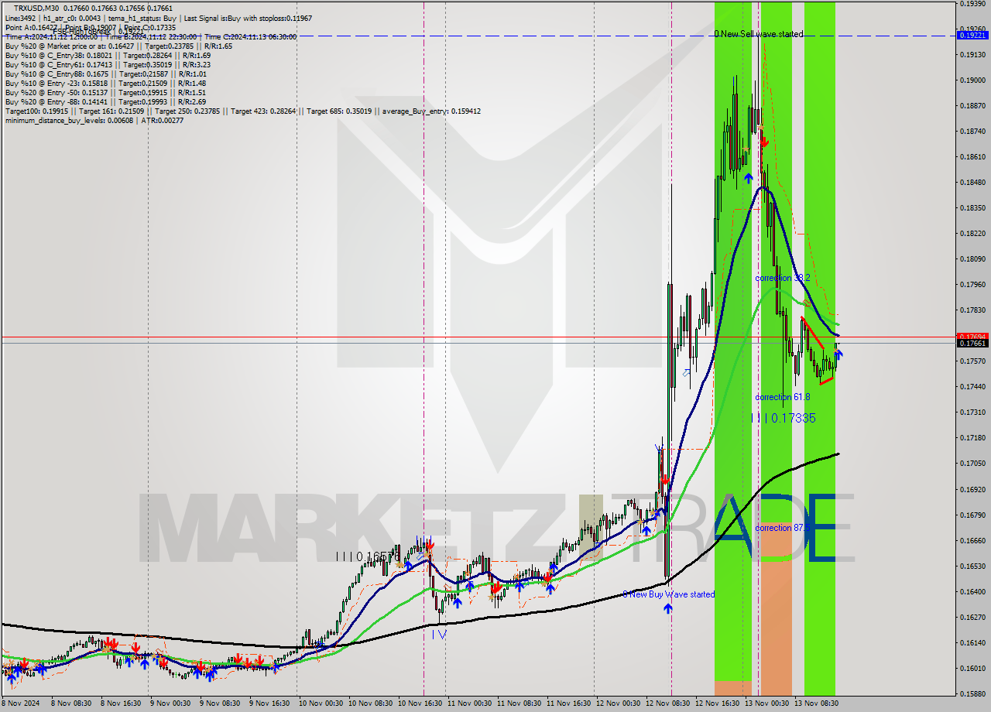Click the 'Buy %20 @ Entry -88' line
Screen dimensions: 991x712
[105, 101]
